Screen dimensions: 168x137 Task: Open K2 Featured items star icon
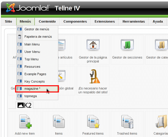[93, 122]
